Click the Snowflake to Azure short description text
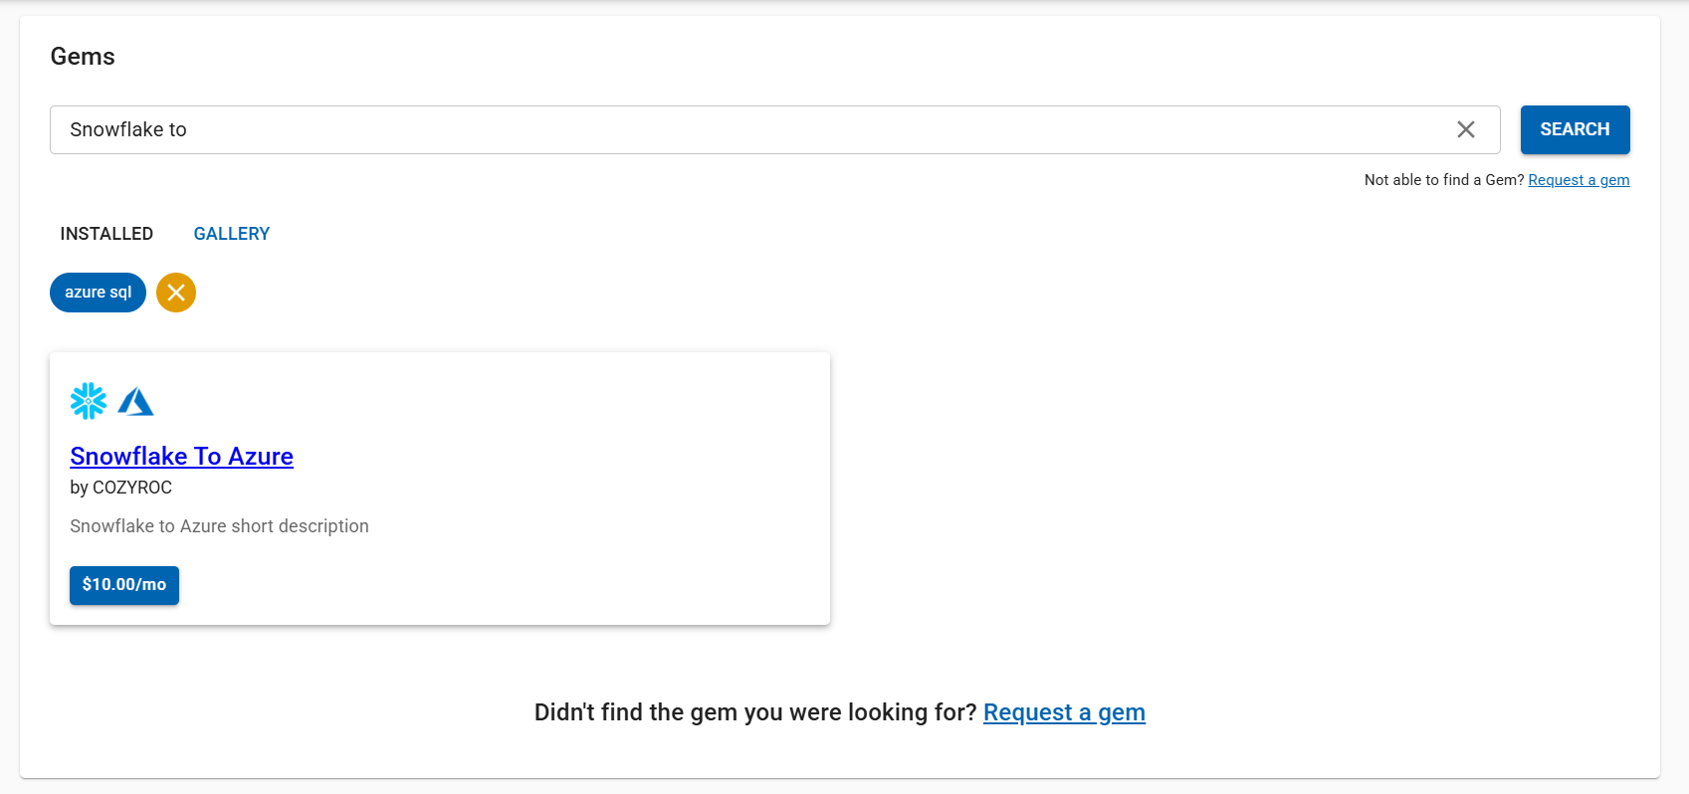This screenshot has width=1689, height=794. coord(219,526)
